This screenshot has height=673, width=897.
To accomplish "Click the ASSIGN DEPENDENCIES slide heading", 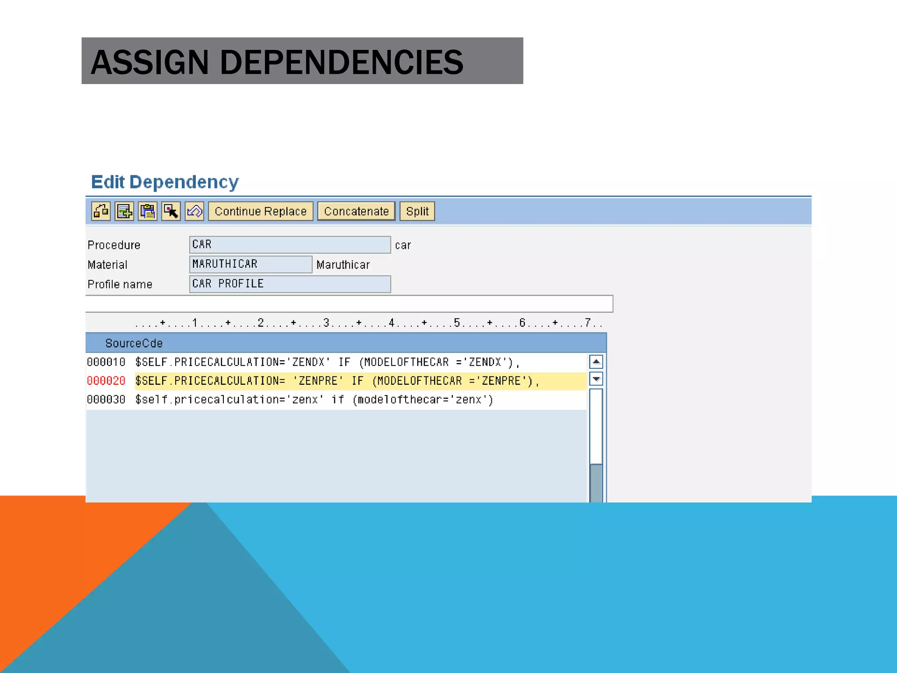I will pyautogui.click(x=277, y=62).
